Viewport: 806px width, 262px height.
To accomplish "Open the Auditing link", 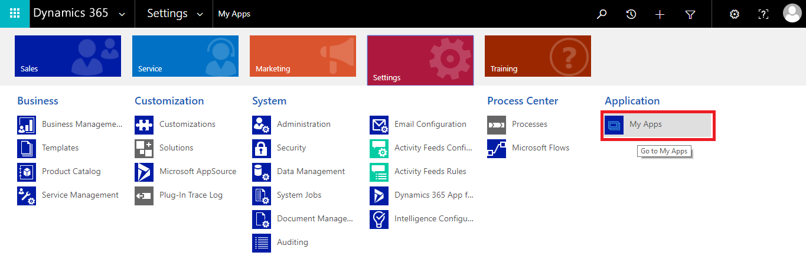I will (x=292, y=243).
